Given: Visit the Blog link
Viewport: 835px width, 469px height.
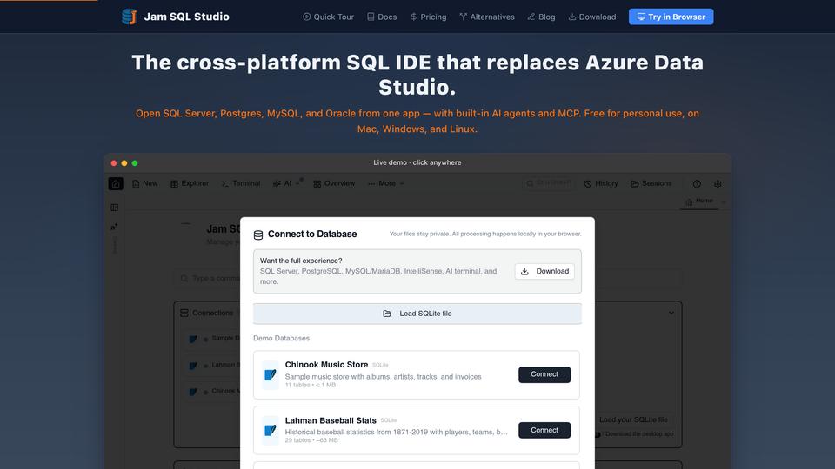Looking at the screenshot, I should tap(541, 17).
